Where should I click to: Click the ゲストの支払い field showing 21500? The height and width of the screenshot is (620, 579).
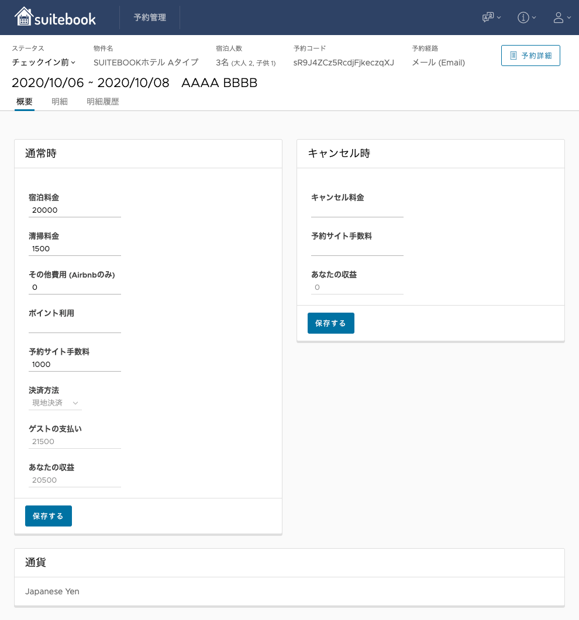(x=74, y=441)
